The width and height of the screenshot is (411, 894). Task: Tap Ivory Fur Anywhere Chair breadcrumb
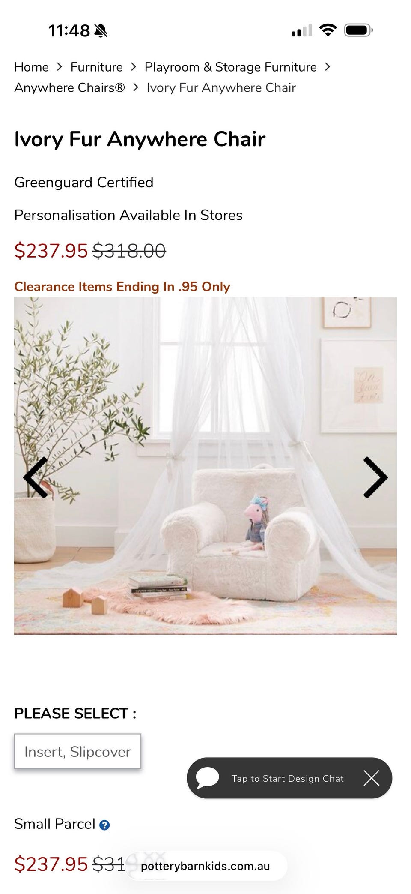(221, 88)
